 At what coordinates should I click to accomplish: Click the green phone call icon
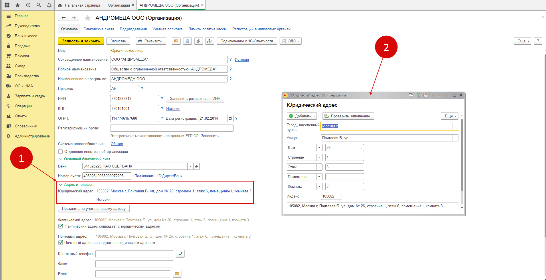point(180,254)
